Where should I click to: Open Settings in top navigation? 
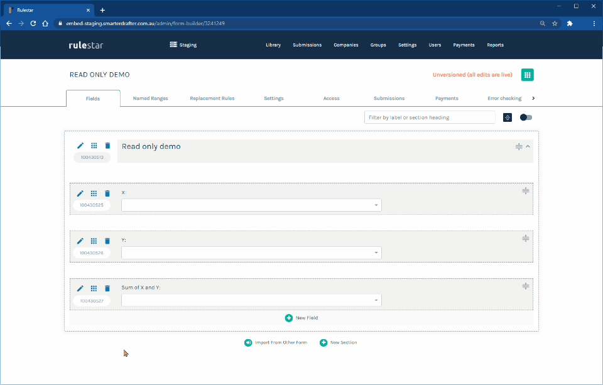pos(407,45)
